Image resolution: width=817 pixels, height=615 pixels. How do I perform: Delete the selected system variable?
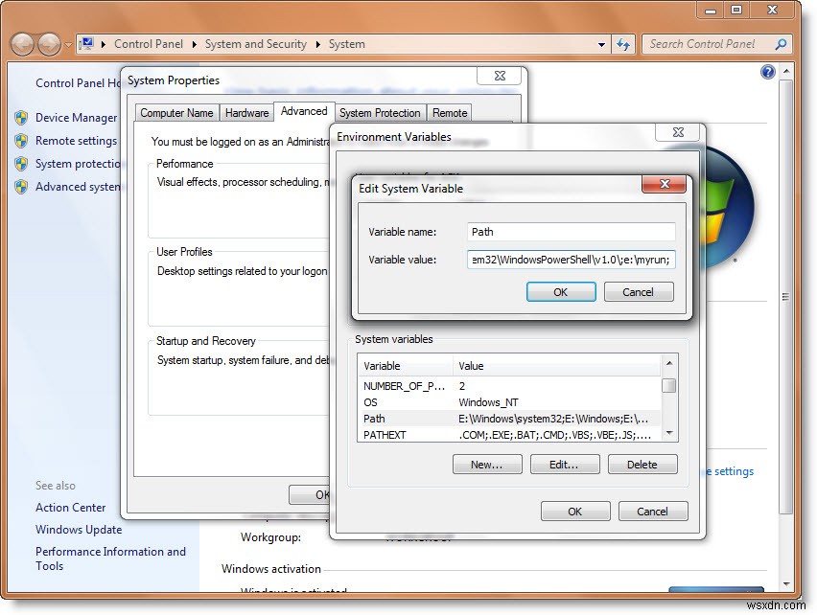pyautogui.click(x=642, y=464)
